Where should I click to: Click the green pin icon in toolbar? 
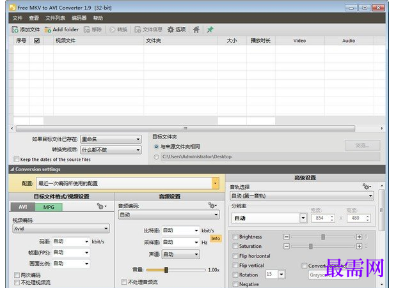210,30
